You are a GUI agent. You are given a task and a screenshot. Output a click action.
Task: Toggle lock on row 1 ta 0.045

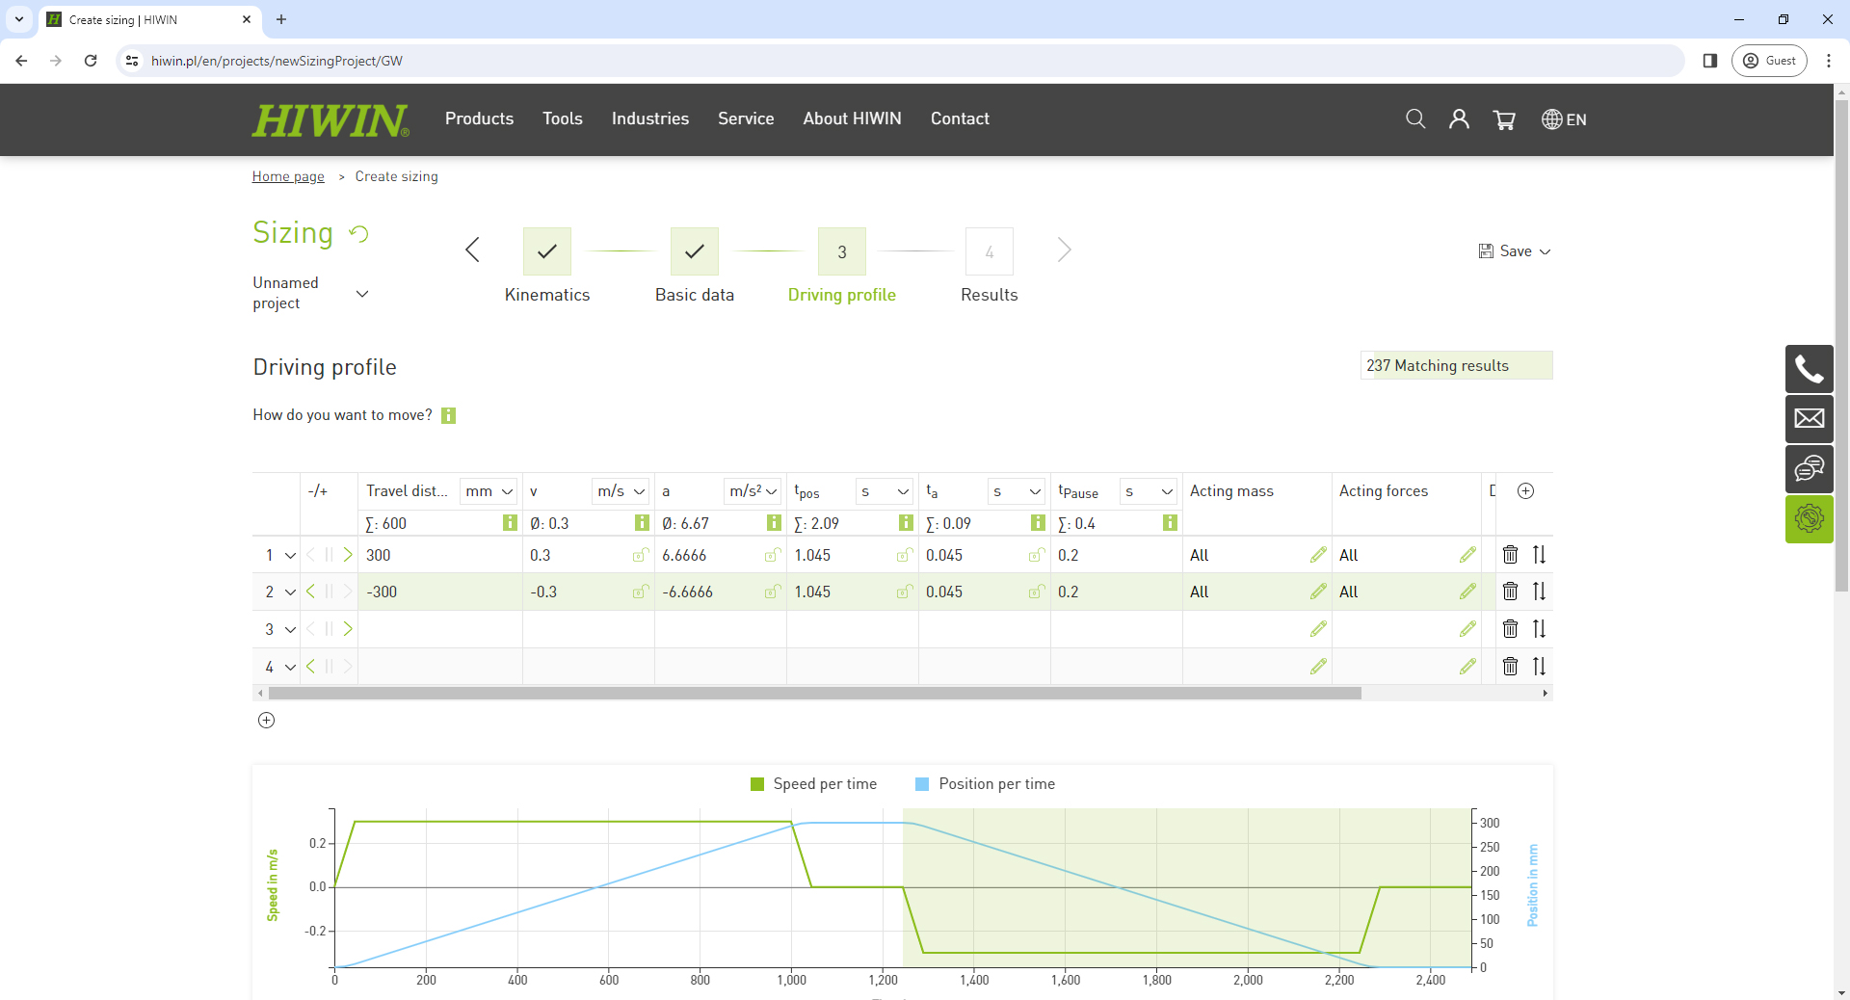[x=1036, y=555]
